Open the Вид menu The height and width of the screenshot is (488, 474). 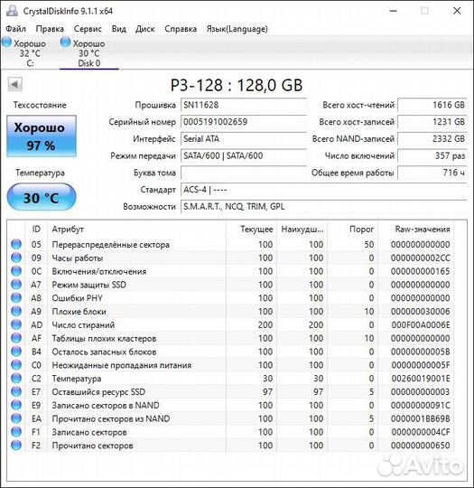[119, 29]
